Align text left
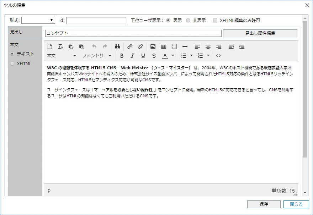This screenshot has height=215, width=313. pos(197,46)
